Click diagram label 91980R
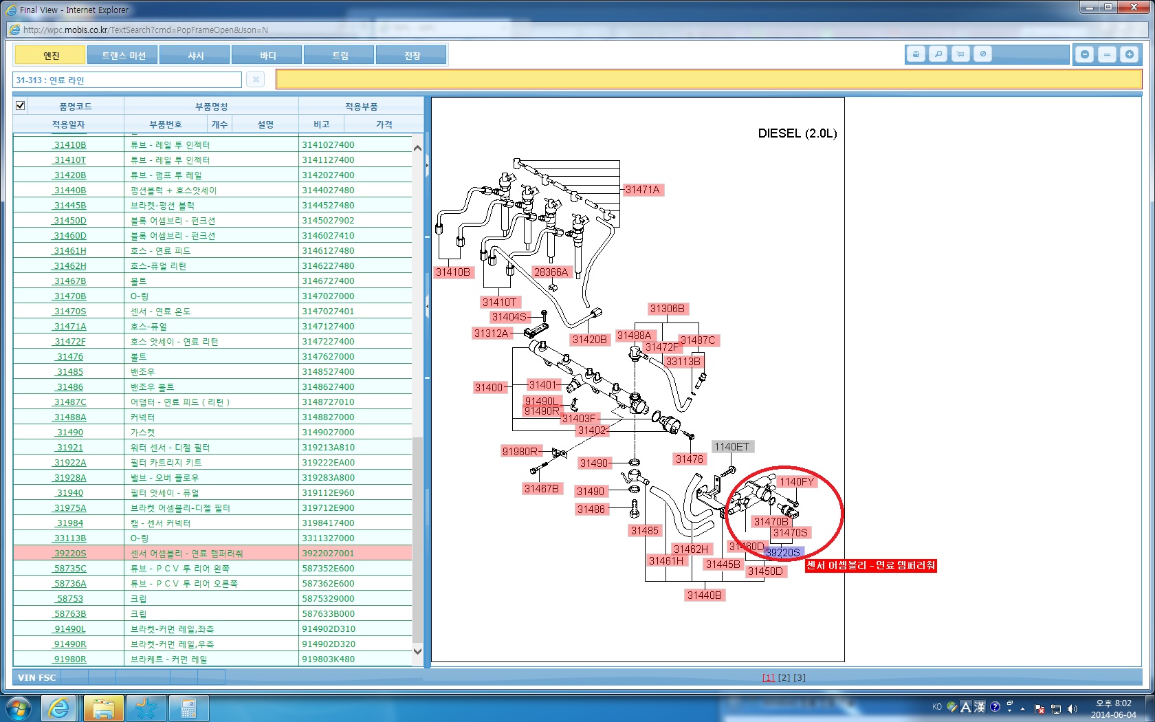 520,452
